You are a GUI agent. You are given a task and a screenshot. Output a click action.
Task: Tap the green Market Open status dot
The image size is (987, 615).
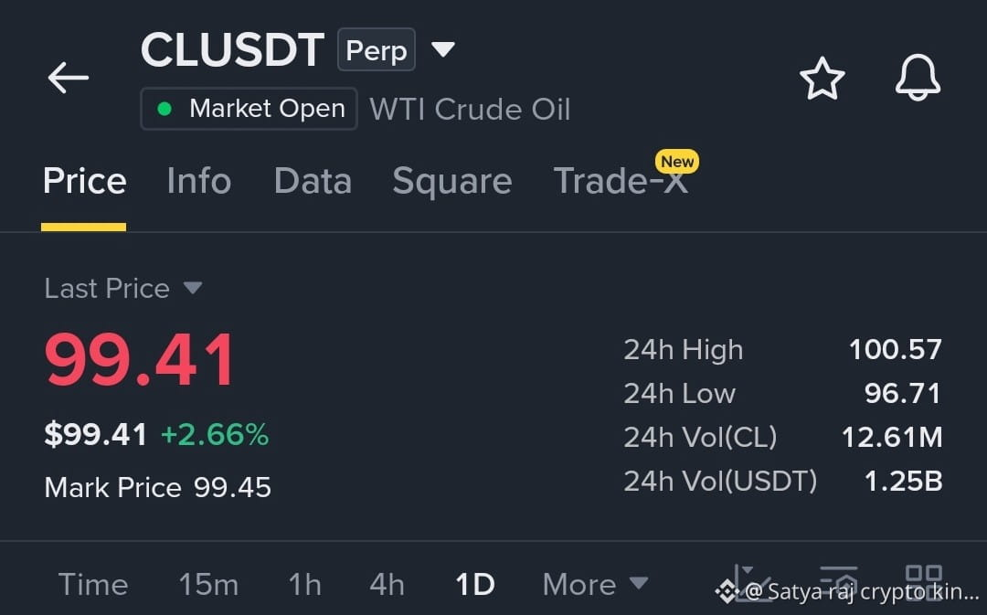[164, 109]
